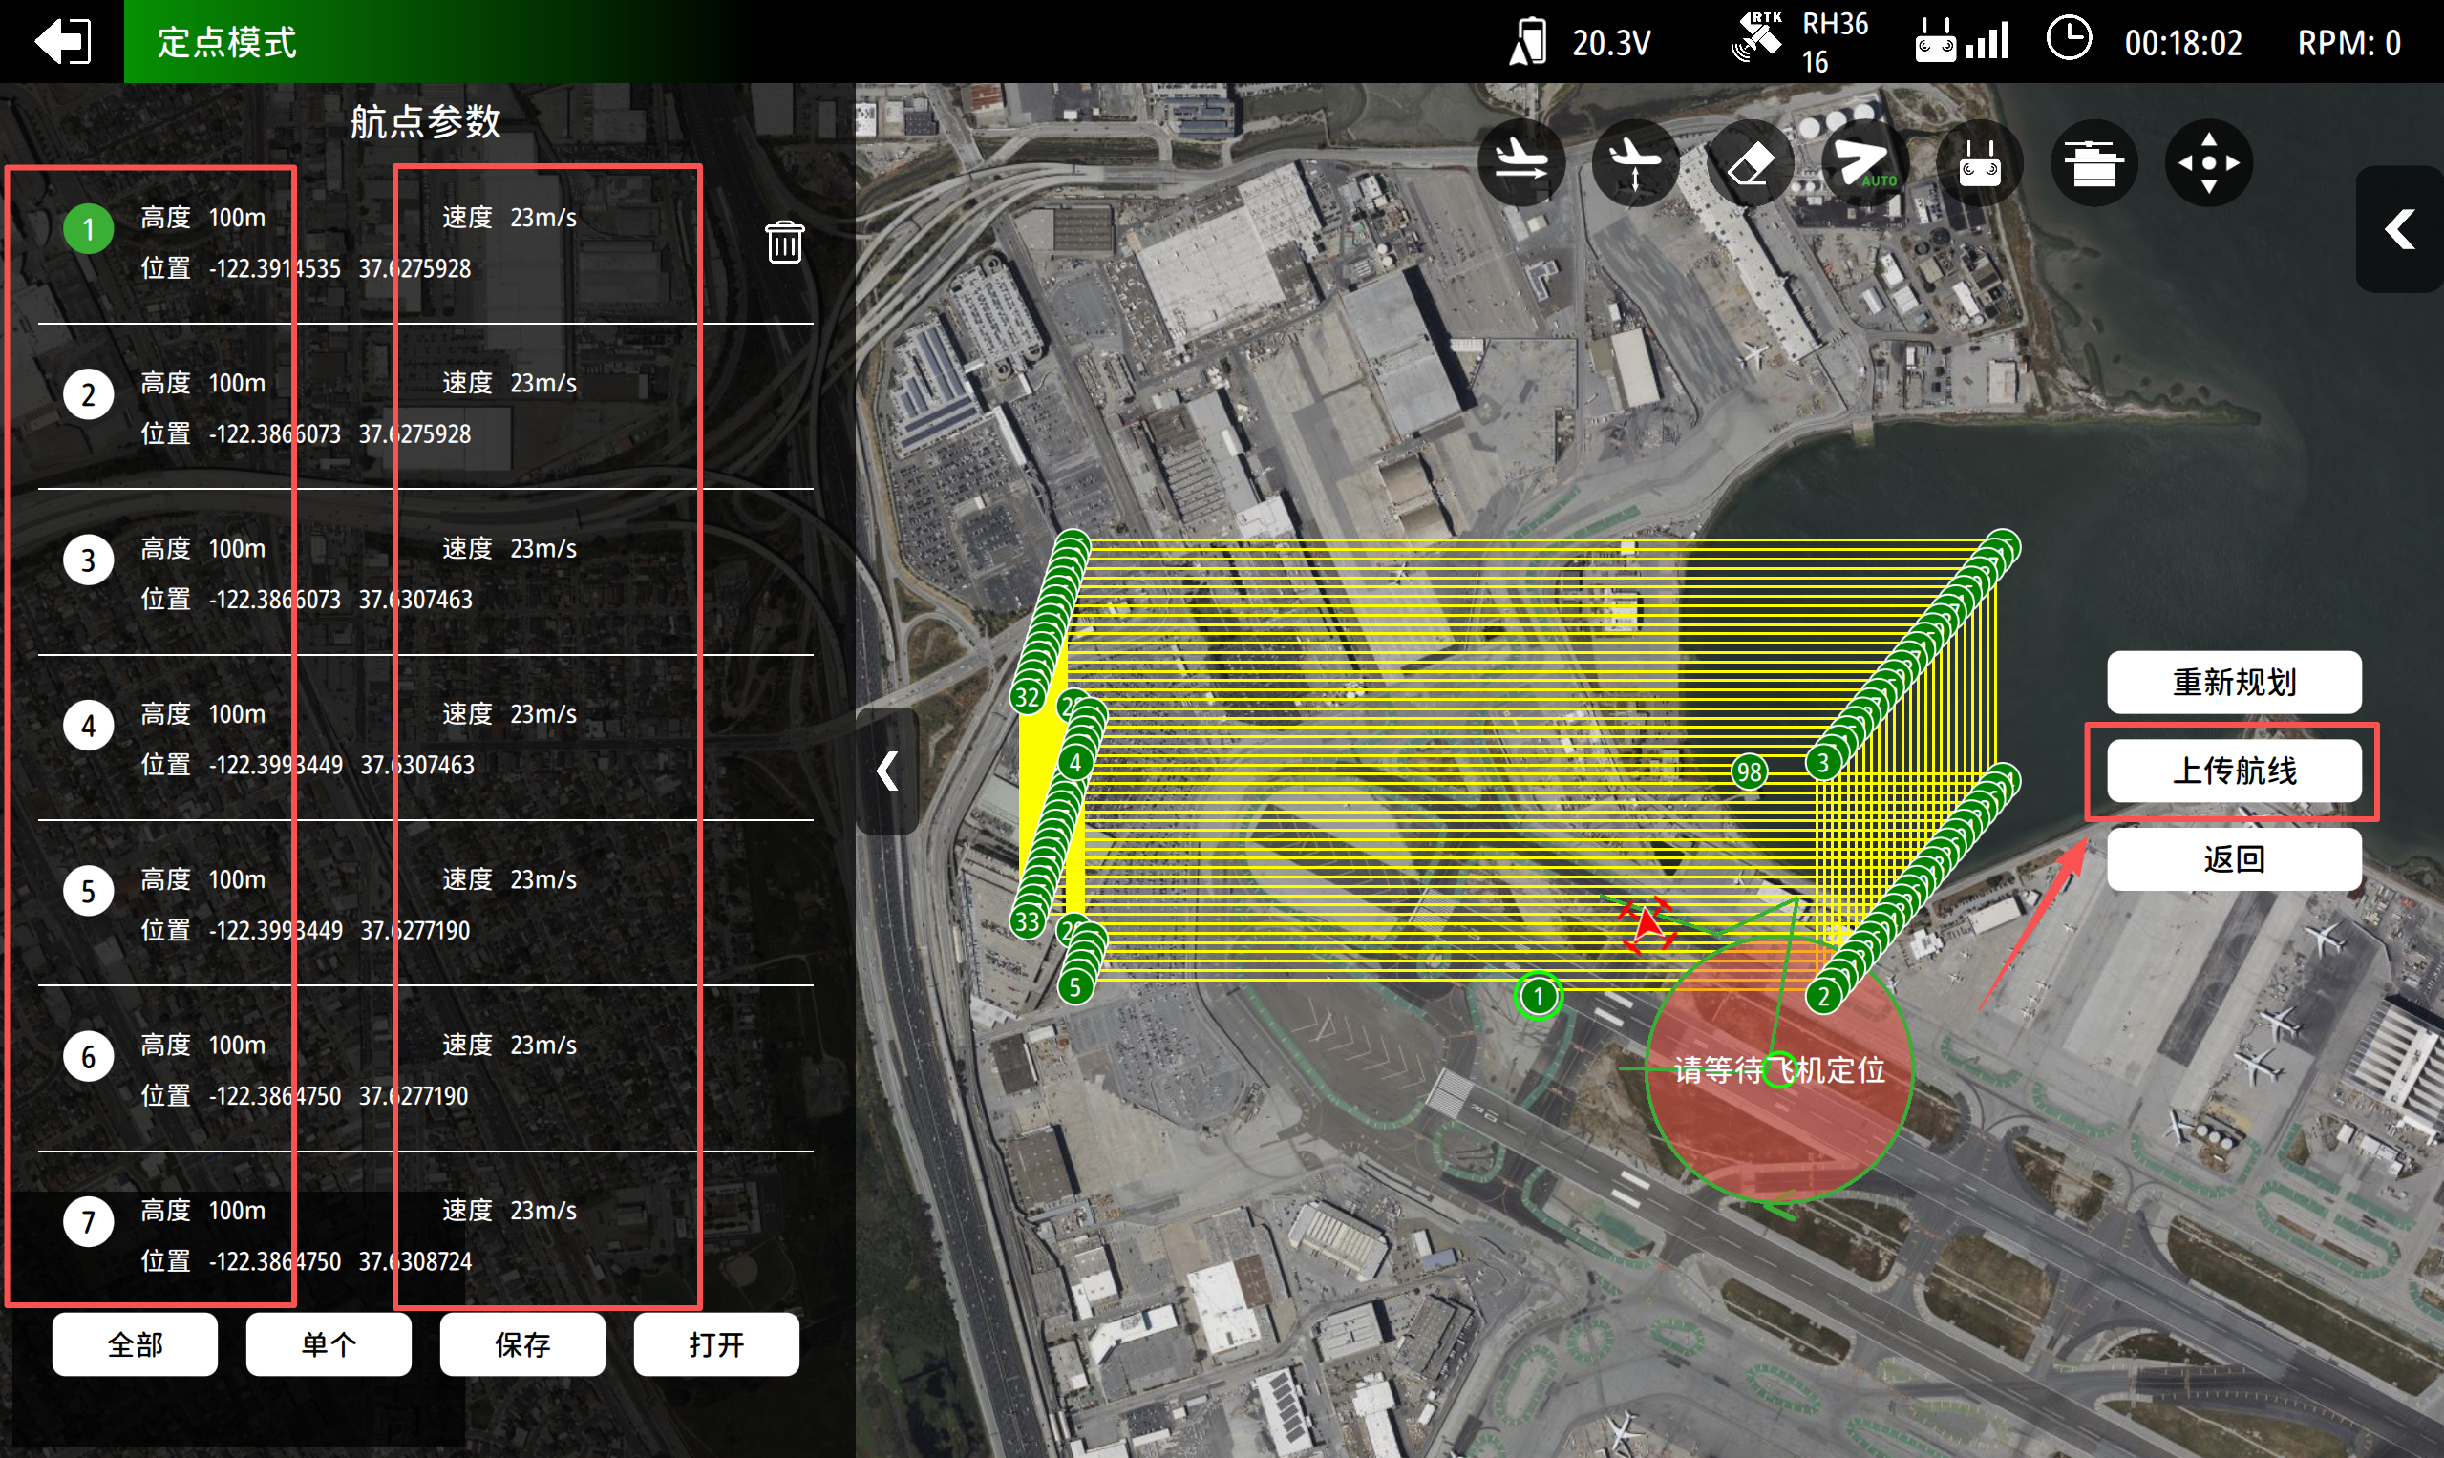Collapse the waypoint panel chevron
This screenshot has height=1458, width=2444.
(887, 771)
